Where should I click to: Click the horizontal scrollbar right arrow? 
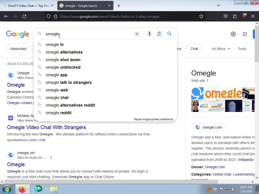253,182
